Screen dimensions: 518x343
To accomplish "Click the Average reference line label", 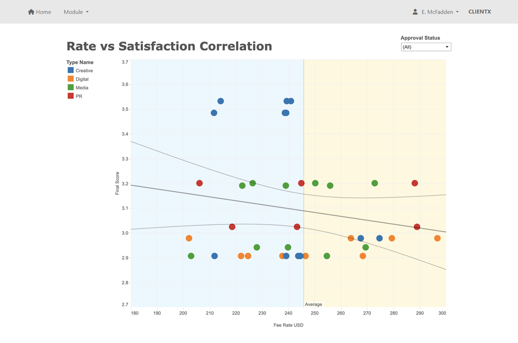I will click(314, 304).
